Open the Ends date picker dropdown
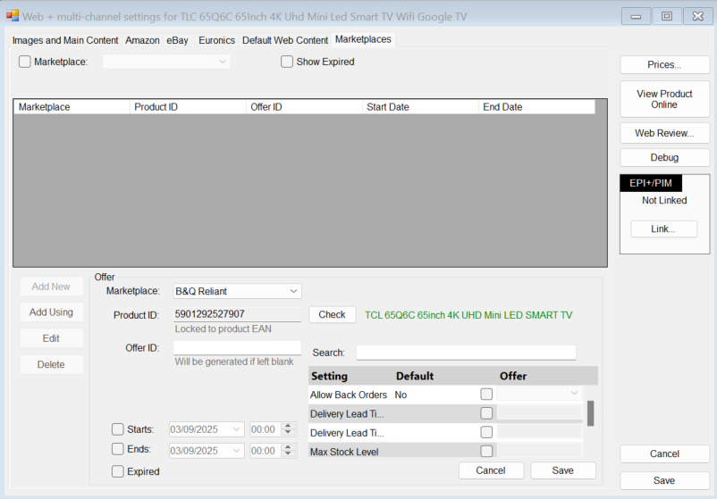The height and width of the screenshot is (499, 717). 236,451
